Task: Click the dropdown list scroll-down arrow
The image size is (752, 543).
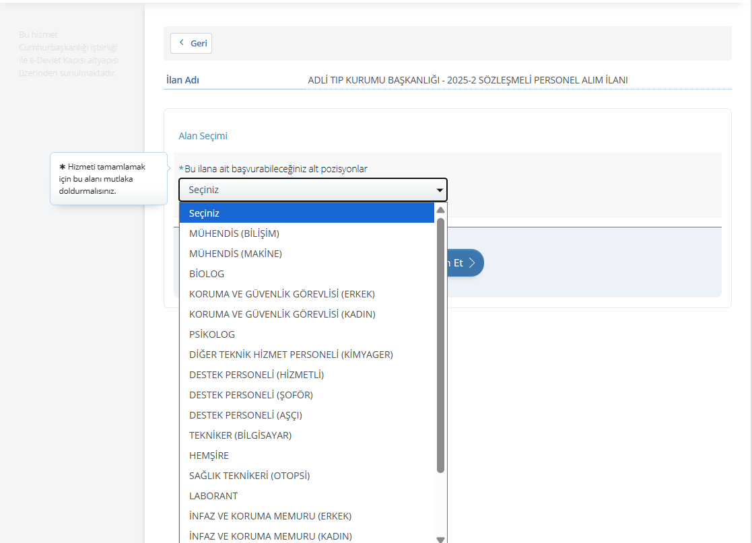Action: 440,539
